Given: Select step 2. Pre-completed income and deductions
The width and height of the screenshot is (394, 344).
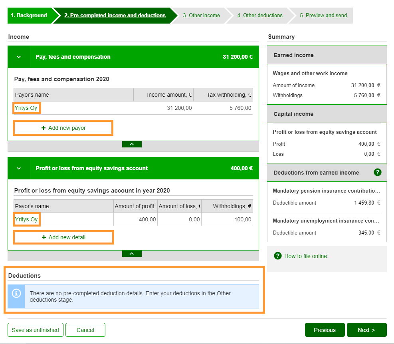Looking at the screenshot, I should 115,16.
